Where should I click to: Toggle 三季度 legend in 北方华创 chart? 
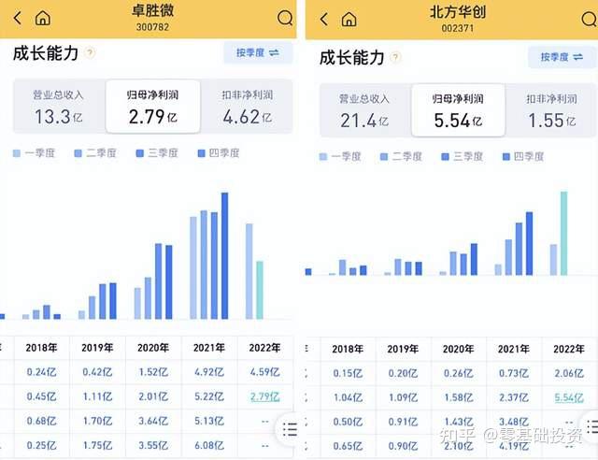tap(463, 156)
